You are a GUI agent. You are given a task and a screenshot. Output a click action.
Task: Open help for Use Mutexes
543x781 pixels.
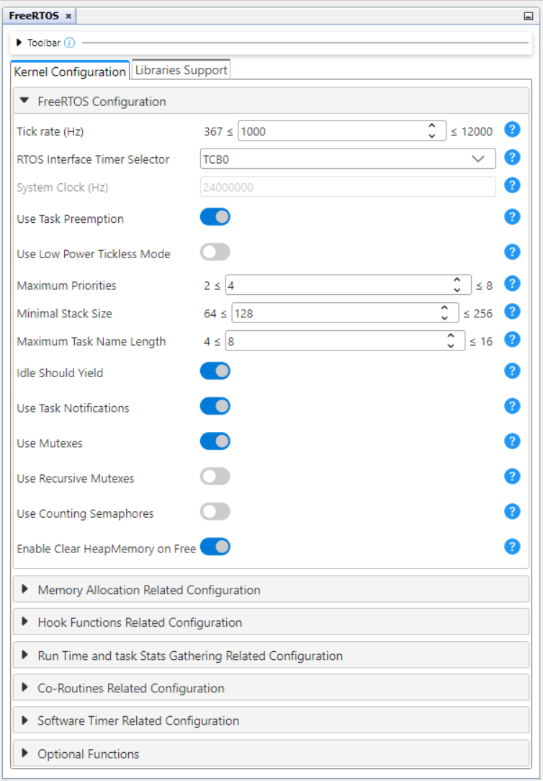512,441
